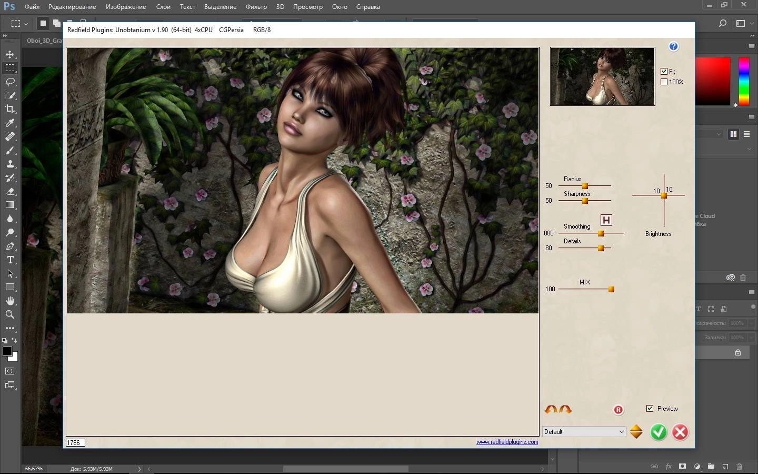Screen dimensions: 758x474
Task: Cancel plugin with red X button
Action: click(x=680, y=432)
